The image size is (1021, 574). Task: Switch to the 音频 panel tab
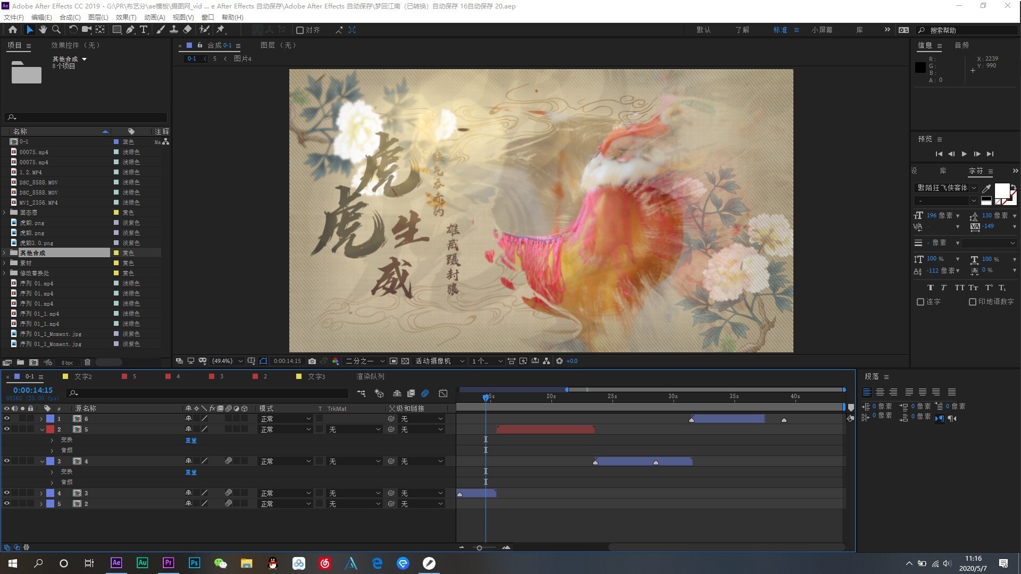coord(962,46)
